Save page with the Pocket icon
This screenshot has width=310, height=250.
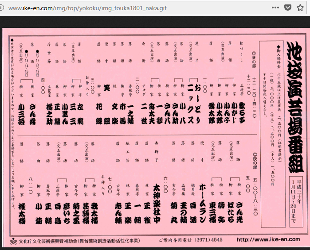(288, 8)
